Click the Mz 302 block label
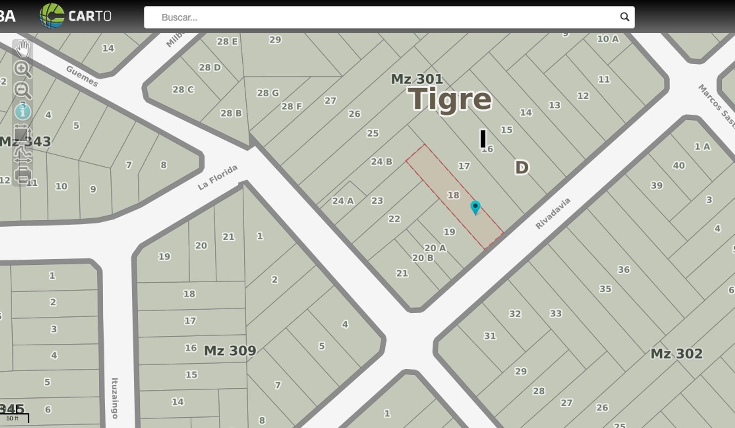 [676, 353]
